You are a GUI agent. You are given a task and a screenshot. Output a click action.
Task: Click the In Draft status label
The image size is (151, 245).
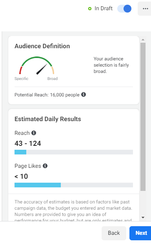pyautogui.click(x=104, y=8)
